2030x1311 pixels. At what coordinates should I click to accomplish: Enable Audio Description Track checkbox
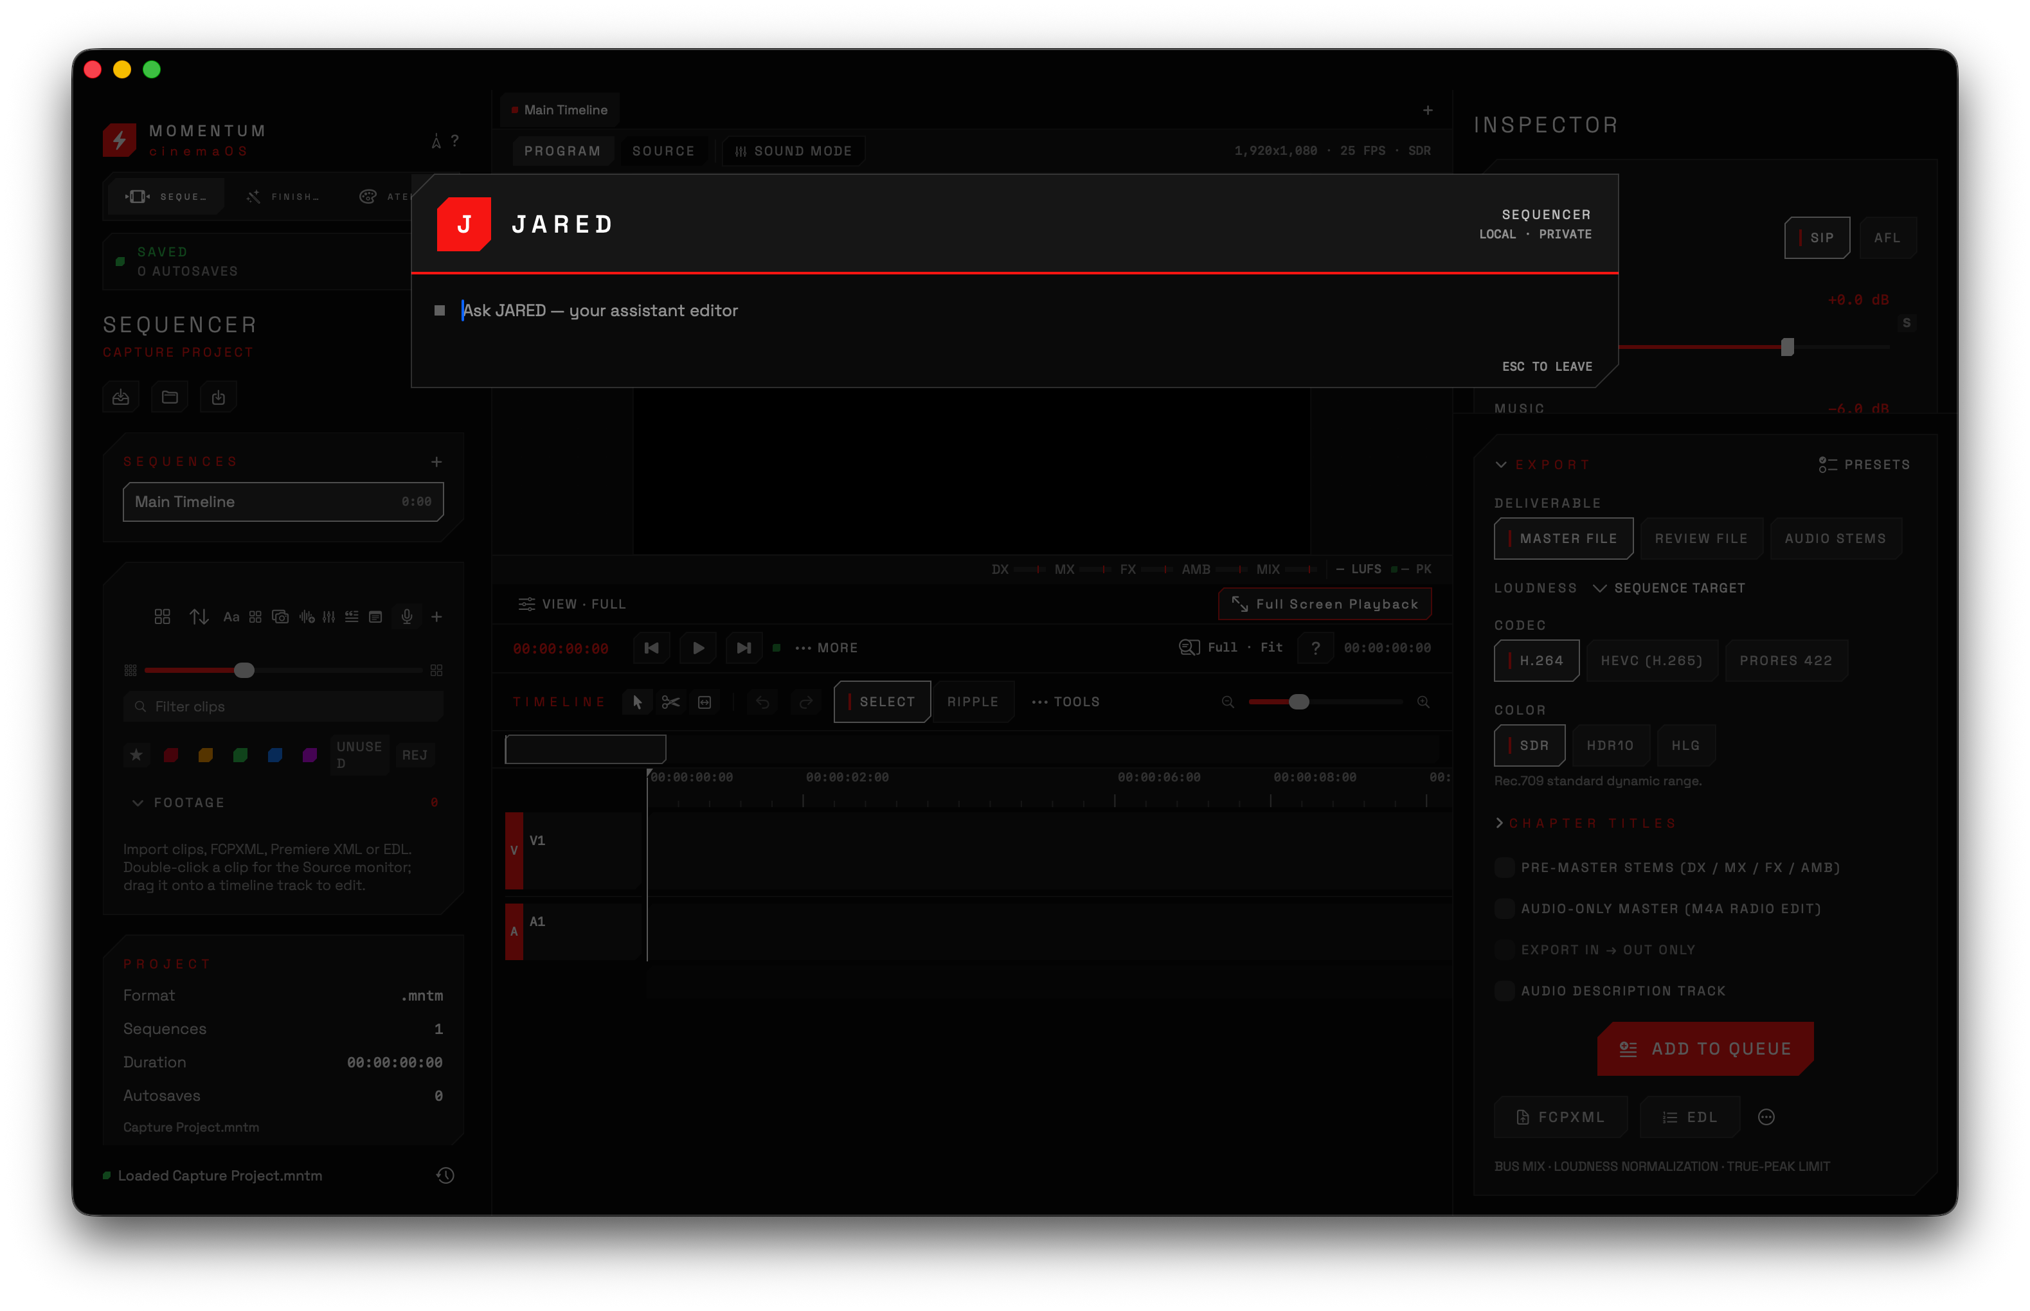point(1505,991)
